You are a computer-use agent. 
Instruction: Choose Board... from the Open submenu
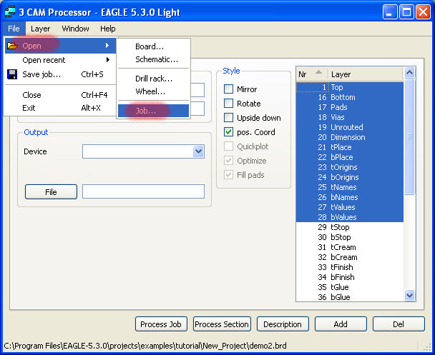coord(153,46)
